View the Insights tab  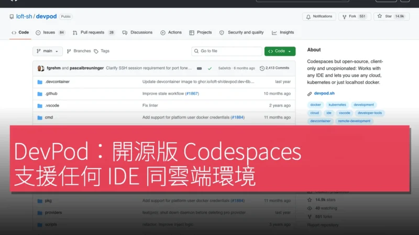(x=283, y=32)
